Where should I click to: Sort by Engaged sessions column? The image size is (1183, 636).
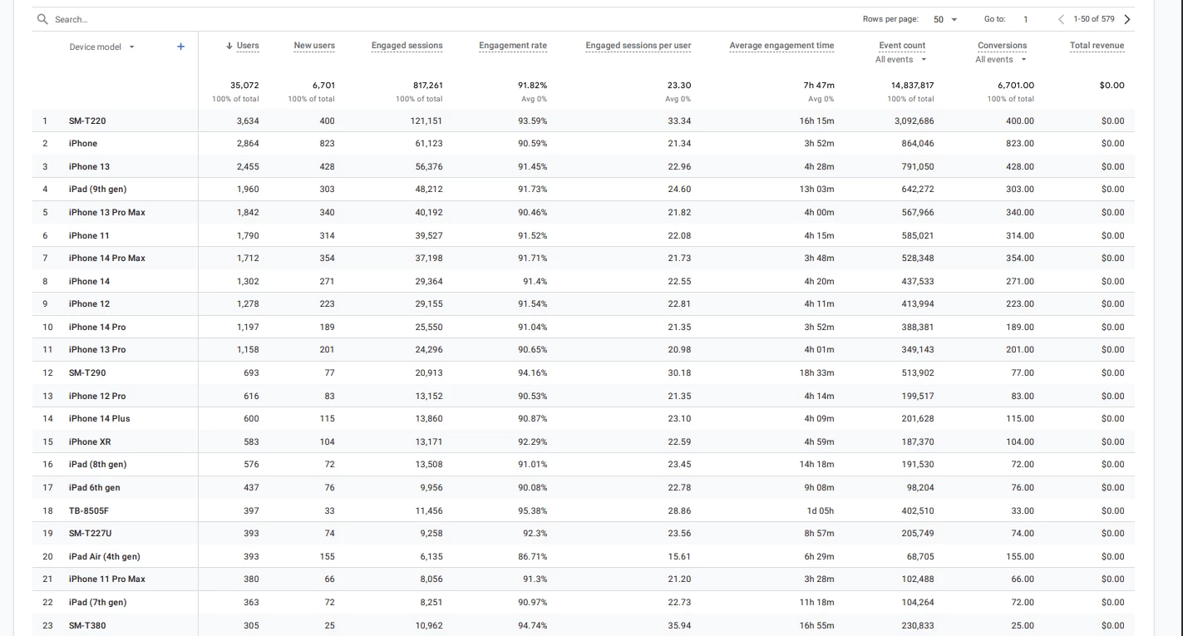pos(407,46)
